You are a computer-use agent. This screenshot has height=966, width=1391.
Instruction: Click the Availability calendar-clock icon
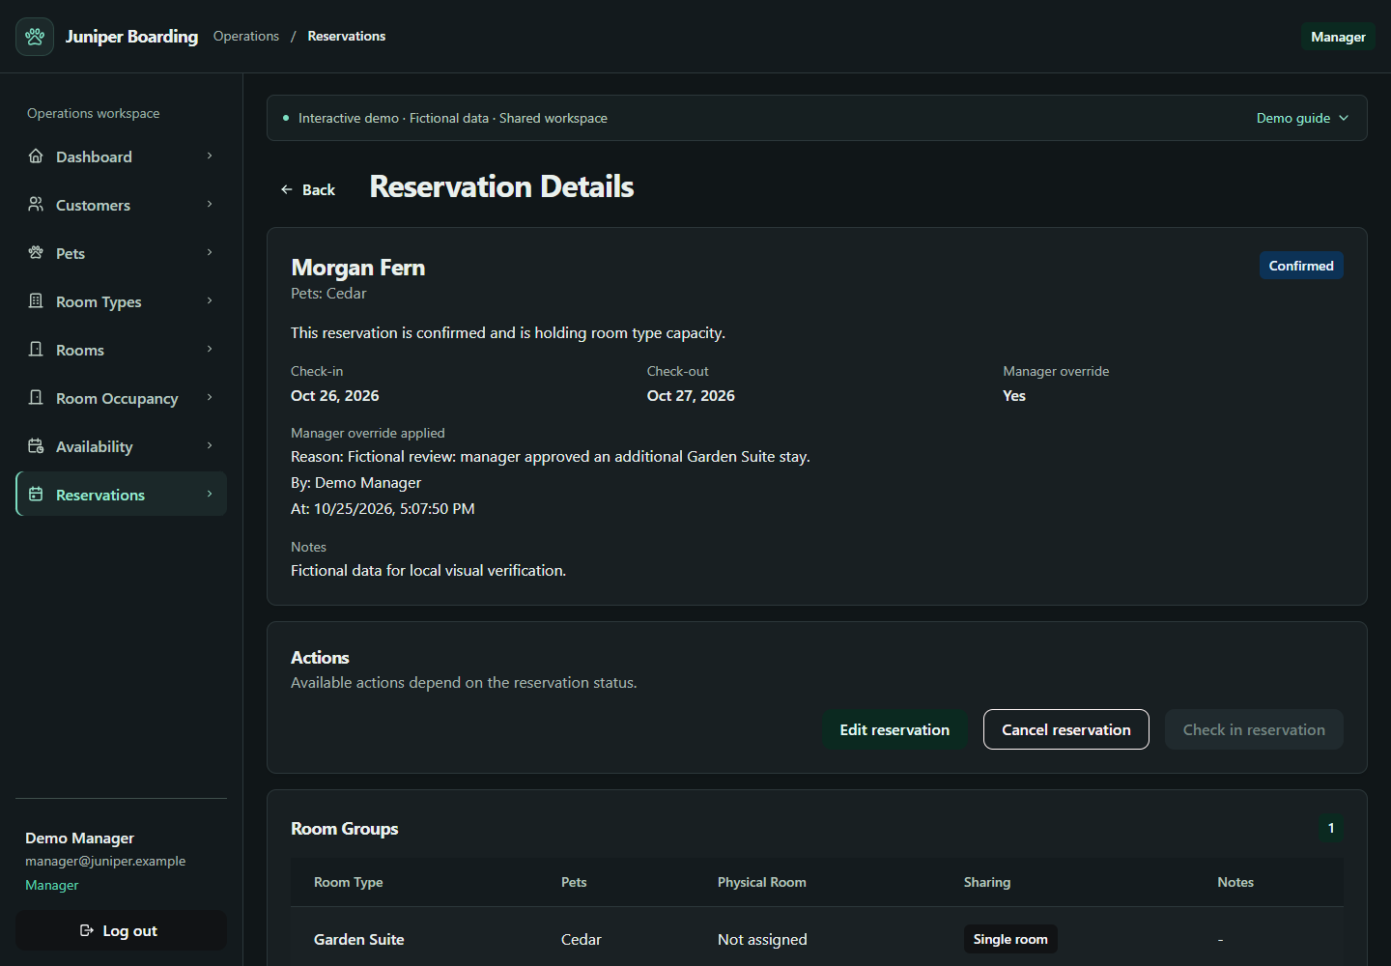(36, 445)
